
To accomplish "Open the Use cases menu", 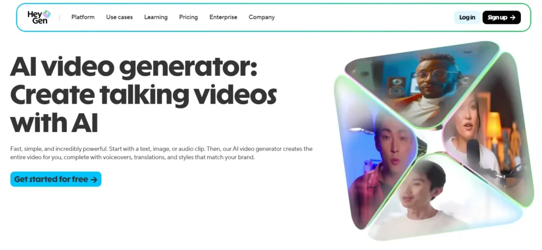I will pyautogui.click(x=119, y=17).
